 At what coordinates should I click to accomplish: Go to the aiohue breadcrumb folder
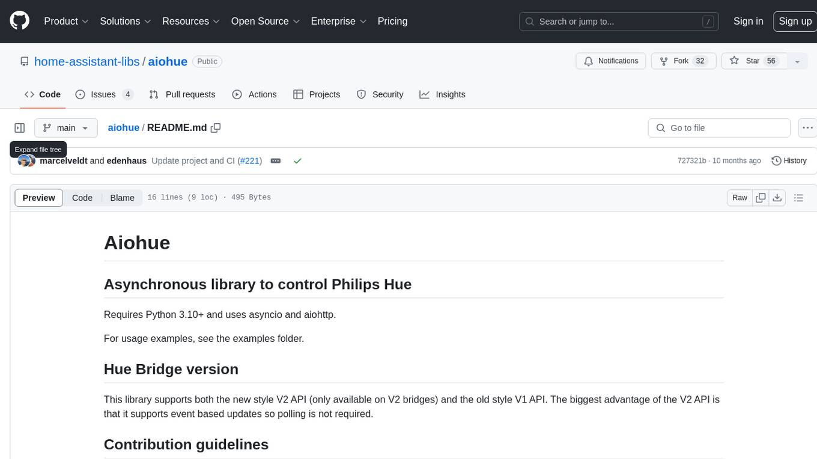pos(123,128)
